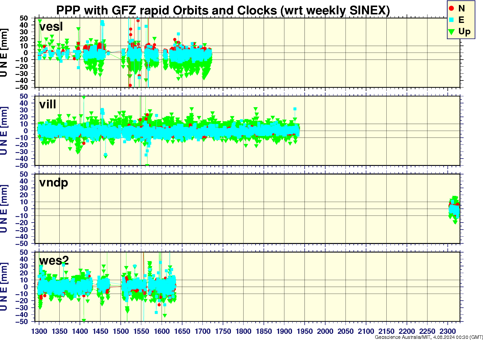Click x-axis tick label 1850
The width and height of the screenshot is (483, 340).
264,331
